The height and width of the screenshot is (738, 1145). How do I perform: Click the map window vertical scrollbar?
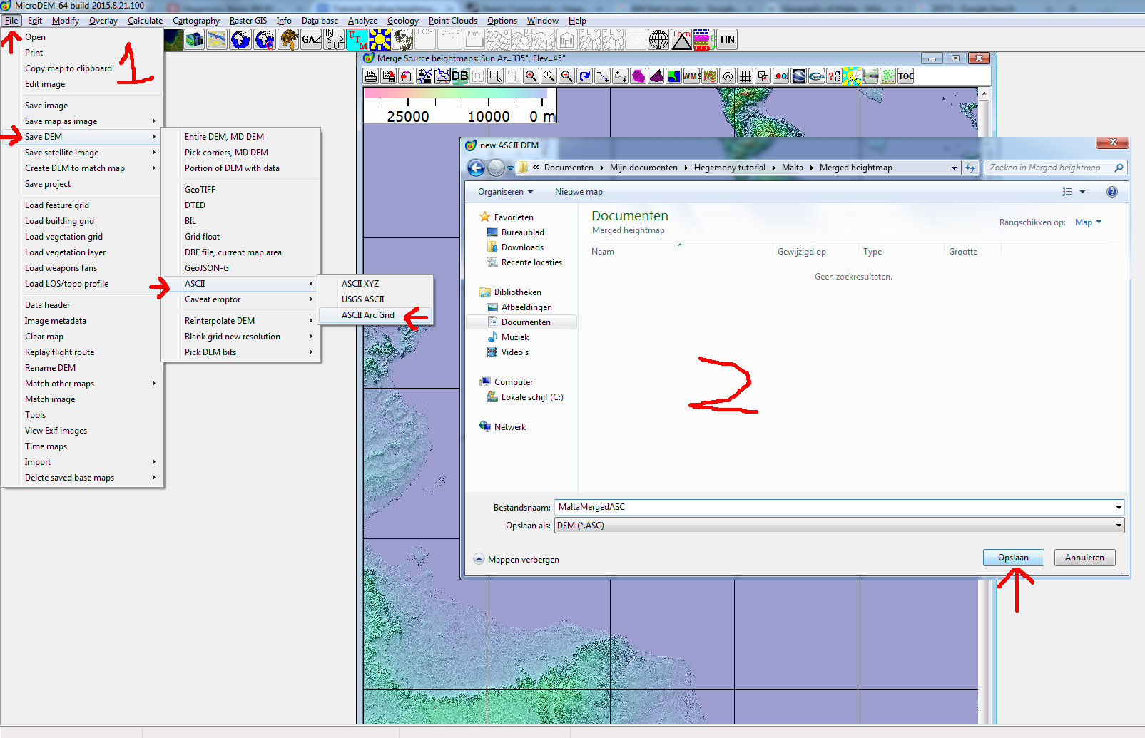point(984,405)
